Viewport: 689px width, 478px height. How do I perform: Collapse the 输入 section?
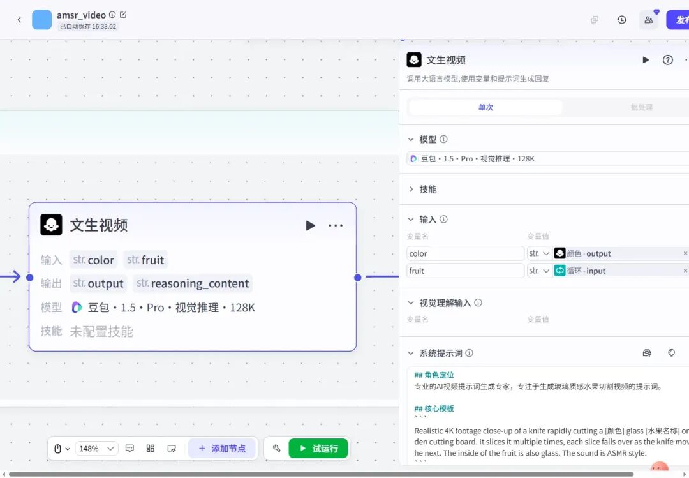411,220
